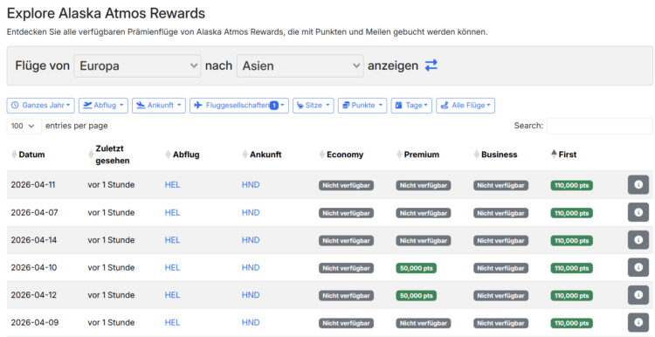Change the 100 entries per page selector
Viewport: 655px width, 337px height.
pos(24,126)
